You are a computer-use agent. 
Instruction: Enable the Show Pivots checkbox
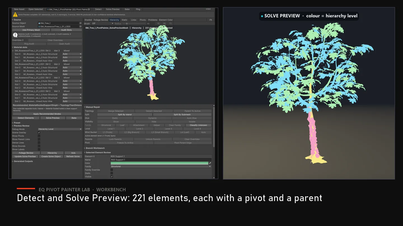click(39, 136)
